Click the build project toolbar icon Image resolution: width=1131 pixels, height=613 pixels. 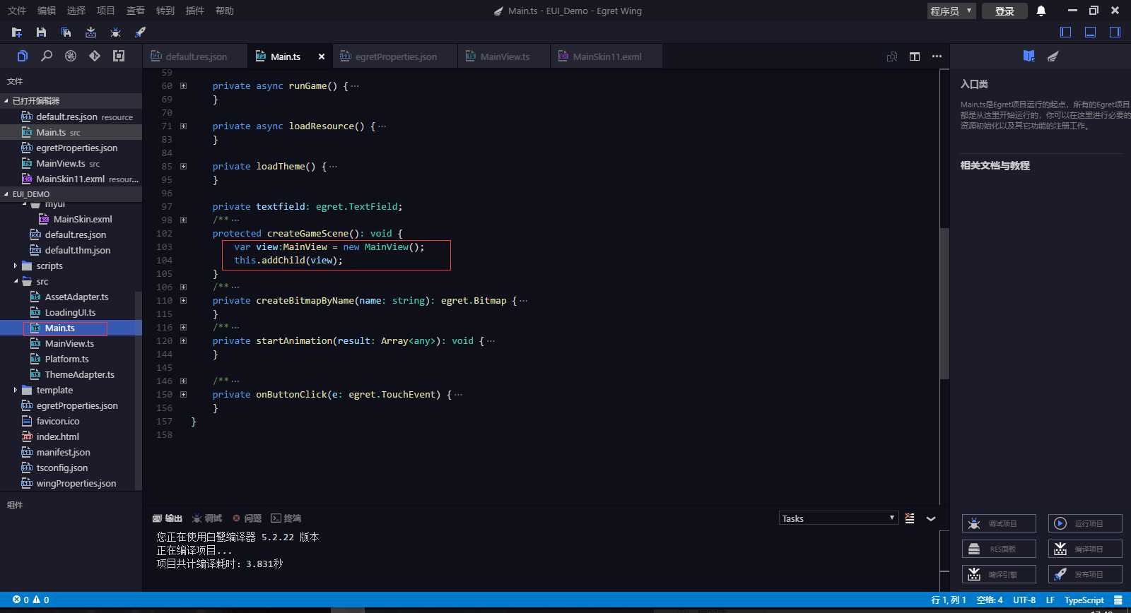tap(90, 32)
